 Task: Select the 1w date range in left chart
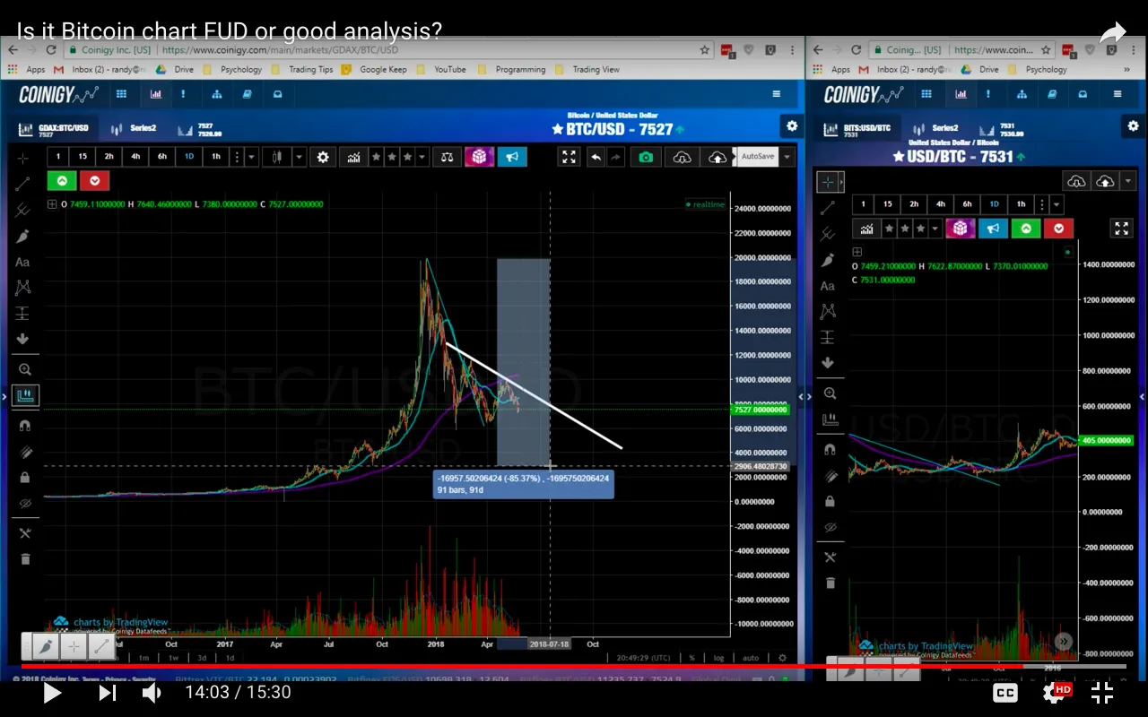click(172, 658)
